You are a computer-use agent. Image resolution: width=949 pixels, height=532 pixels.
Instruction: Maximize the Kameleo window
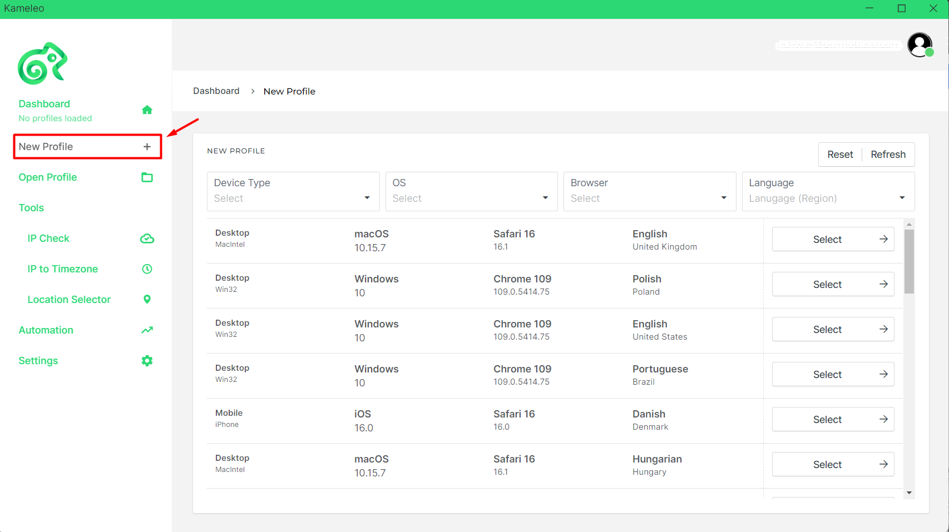[x=902, y=8]
